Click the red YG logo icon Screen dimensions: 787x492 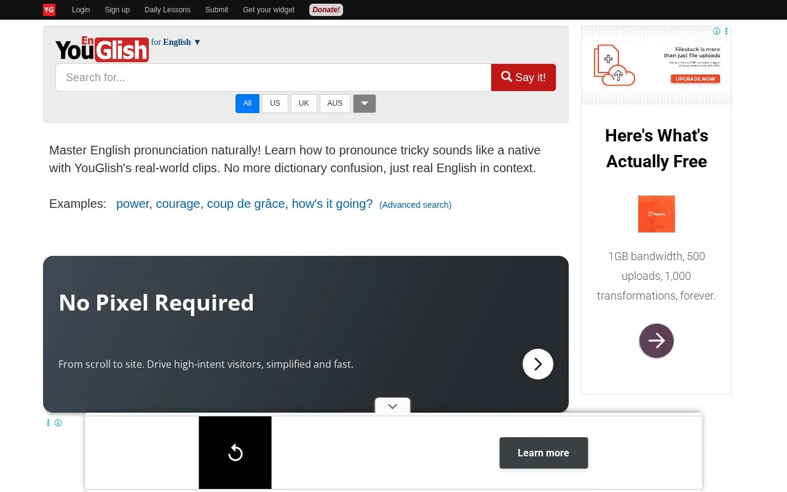point(49,9)
